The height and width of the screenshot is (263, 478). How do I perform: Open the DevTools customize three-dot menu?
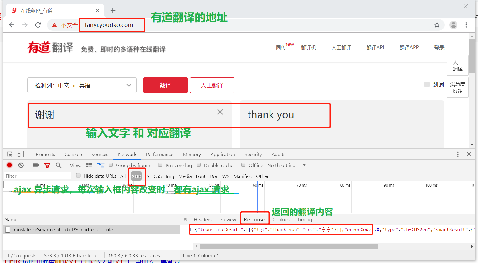458,154
